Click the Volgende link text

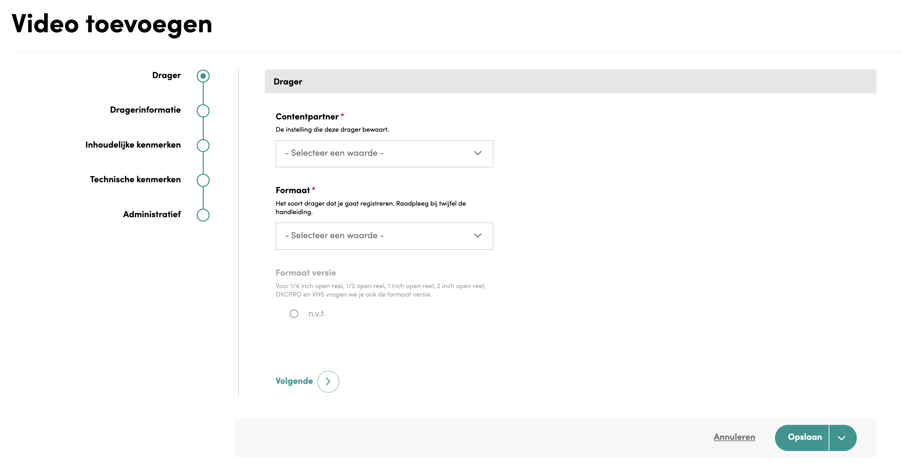click(x=294, y=381)
